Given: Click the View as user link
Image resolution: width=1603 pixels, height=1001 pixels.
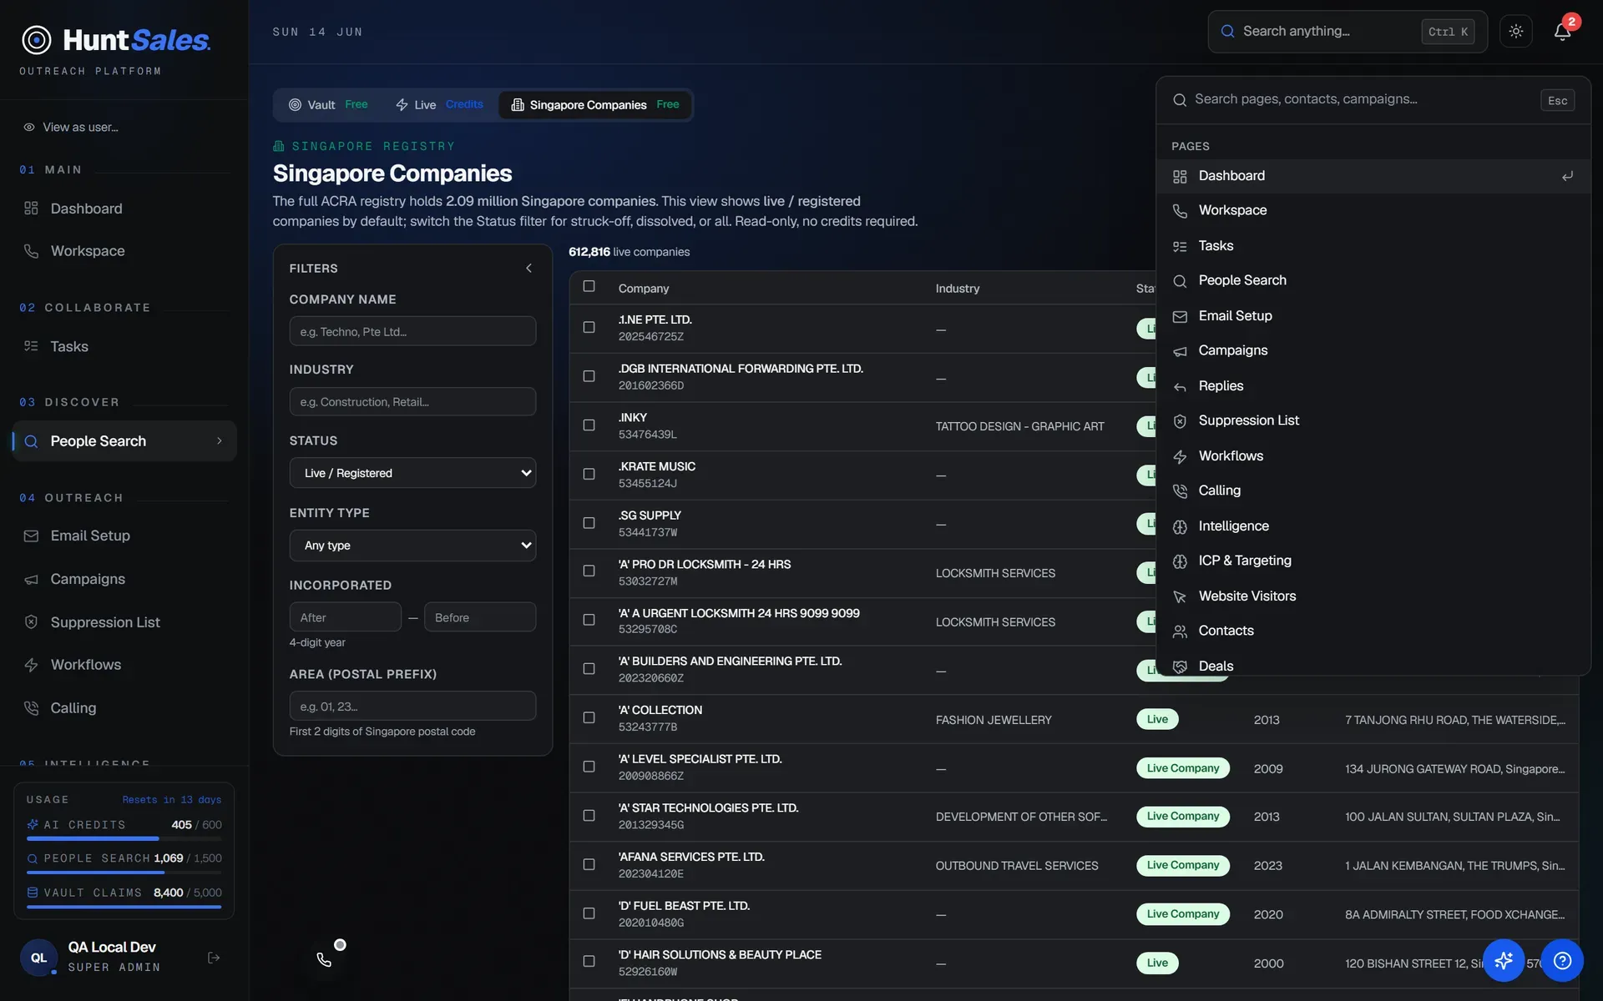Looking at the screenshot, I should [80, 128].
